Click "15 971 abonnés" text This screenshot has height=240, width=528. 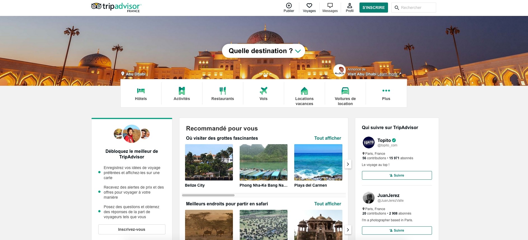click(401, 158)
